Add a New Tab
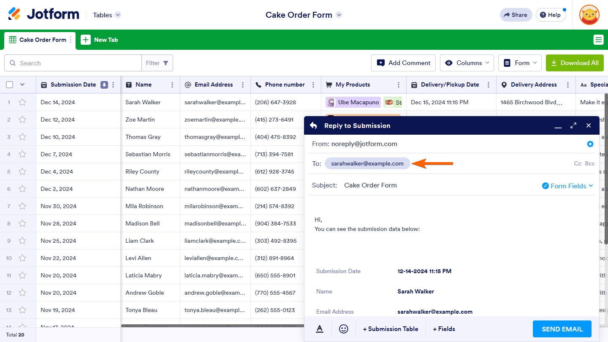This screenshot has height=342, width=608. (100, 40)
